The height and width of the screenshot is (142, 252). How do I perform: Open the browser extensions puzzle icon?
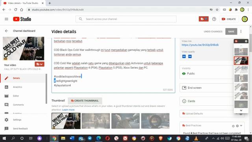(x=236, y=9)
